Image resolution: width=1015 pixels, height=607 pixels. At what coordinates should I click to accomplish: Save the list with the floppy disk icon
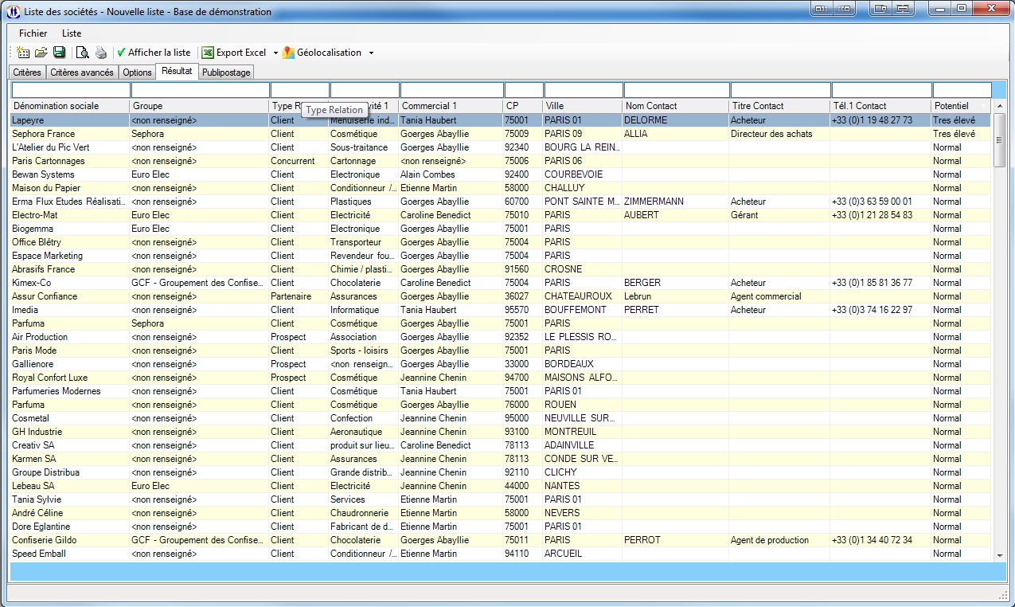(x=60, y=53)
